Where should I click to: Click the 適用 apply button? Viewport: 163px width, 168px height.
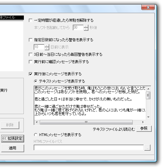point(13,148)
